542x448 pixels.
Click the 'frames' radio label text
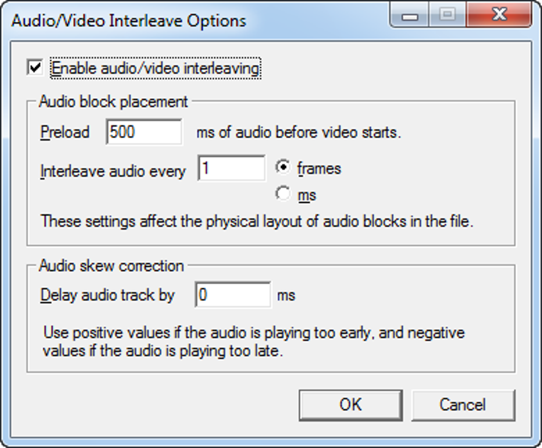[x=319, y=169]
